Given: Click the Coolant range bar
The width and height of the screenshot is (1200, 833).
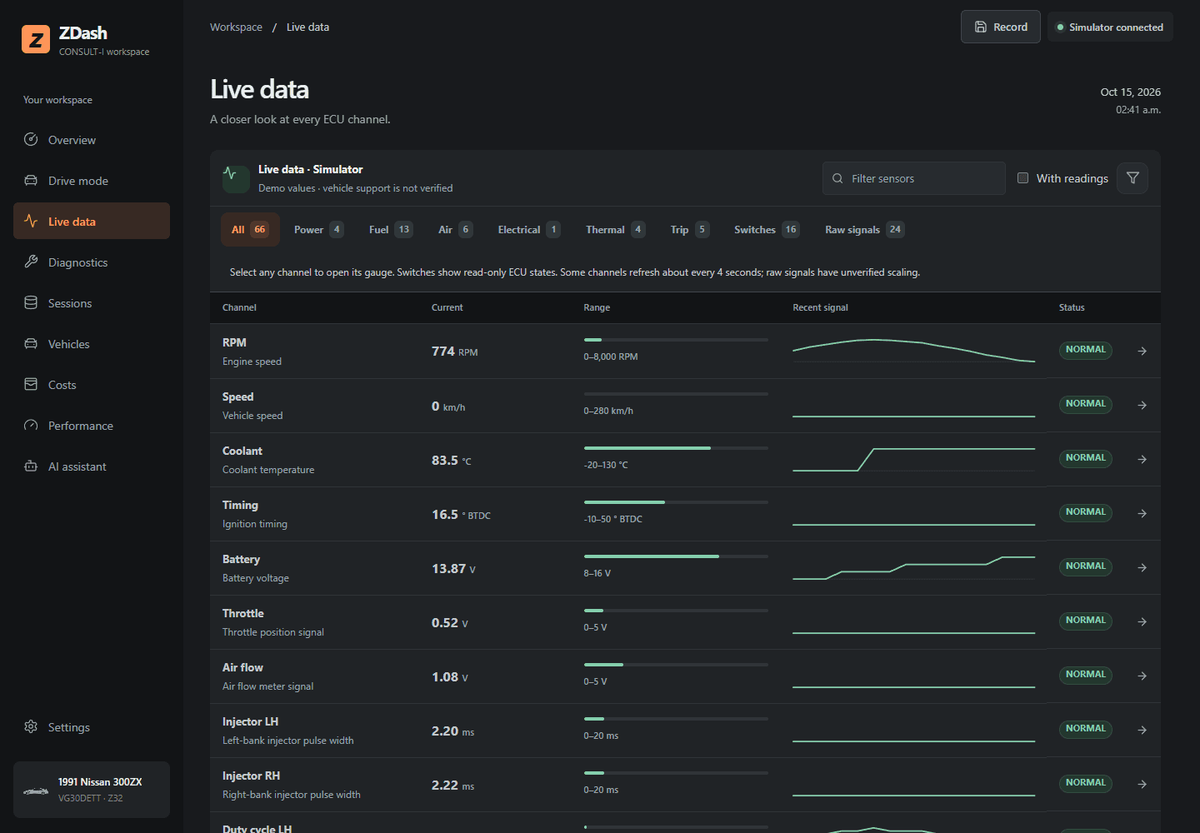Looking at the screenshot, I should (676, 448).
